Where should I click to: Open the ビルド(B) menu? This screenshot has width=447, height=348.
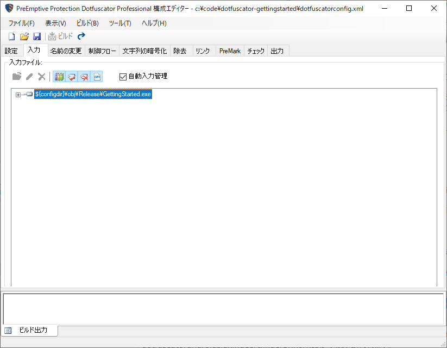click(87, 23)
